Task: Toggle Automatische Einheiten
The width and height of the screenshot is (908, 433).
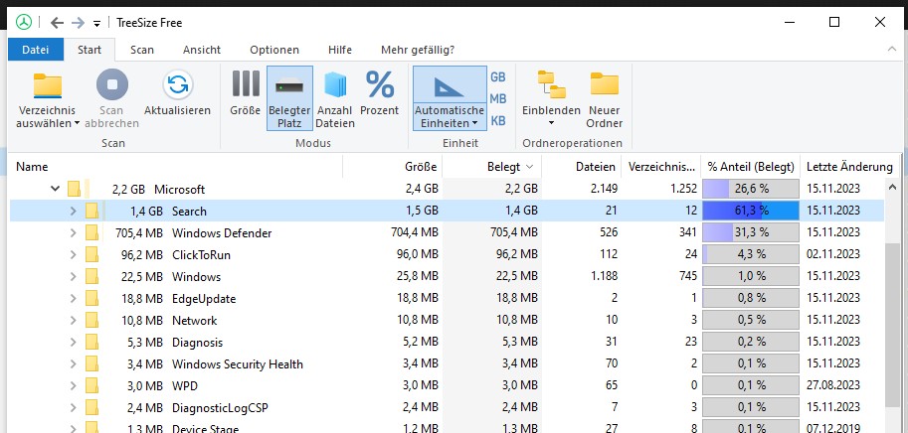Action: tap(450, 98)
